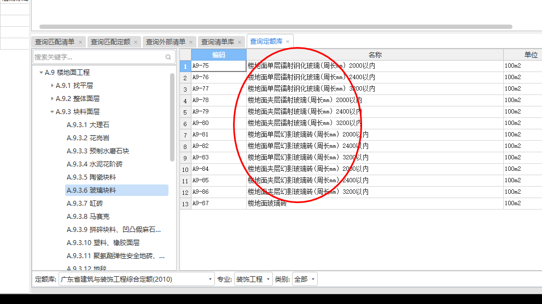Click 楼地面单层幻影玻璃砖 2000以内 name cell
This screenshot has width=542, height=304.
point(375,135)
